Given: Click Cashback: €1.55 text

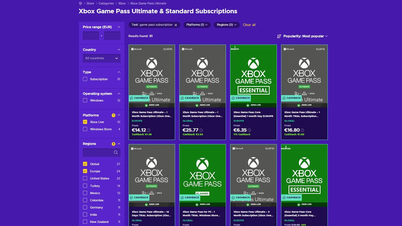Looking at the screenshot, I should tap(142, 135).
